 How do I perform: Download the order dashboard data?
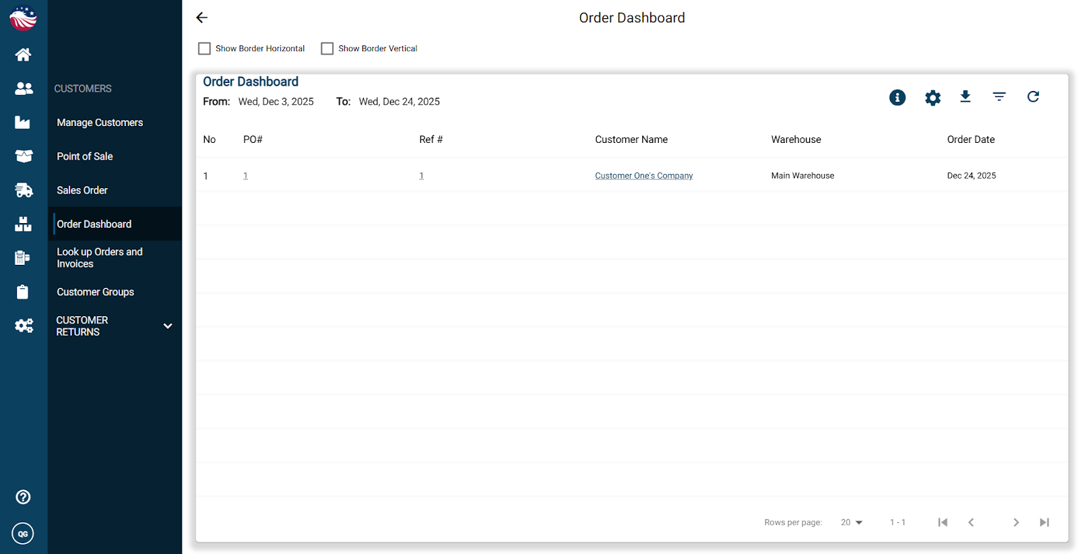coord(965,97)
